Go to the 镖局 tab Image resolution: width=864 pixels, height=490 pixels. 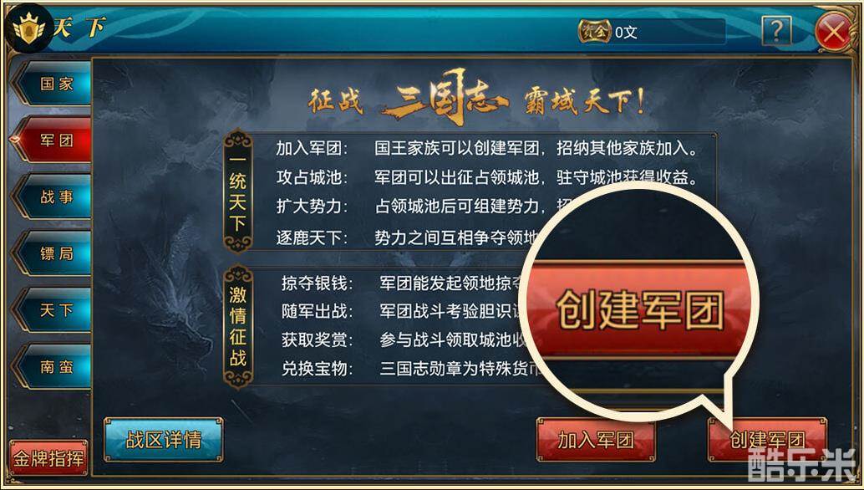coord(53,253)
